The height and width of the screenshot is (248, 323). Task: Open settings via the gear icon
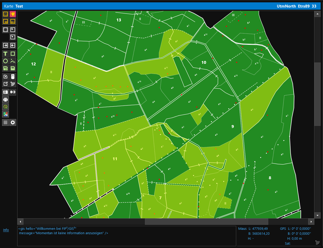[13, 122]
